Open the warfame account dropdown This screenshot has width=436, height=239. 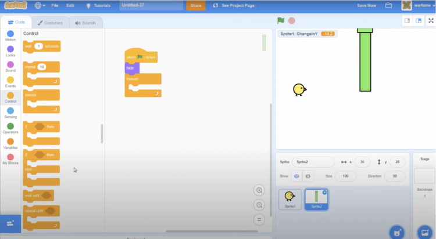tap(418, 5)
